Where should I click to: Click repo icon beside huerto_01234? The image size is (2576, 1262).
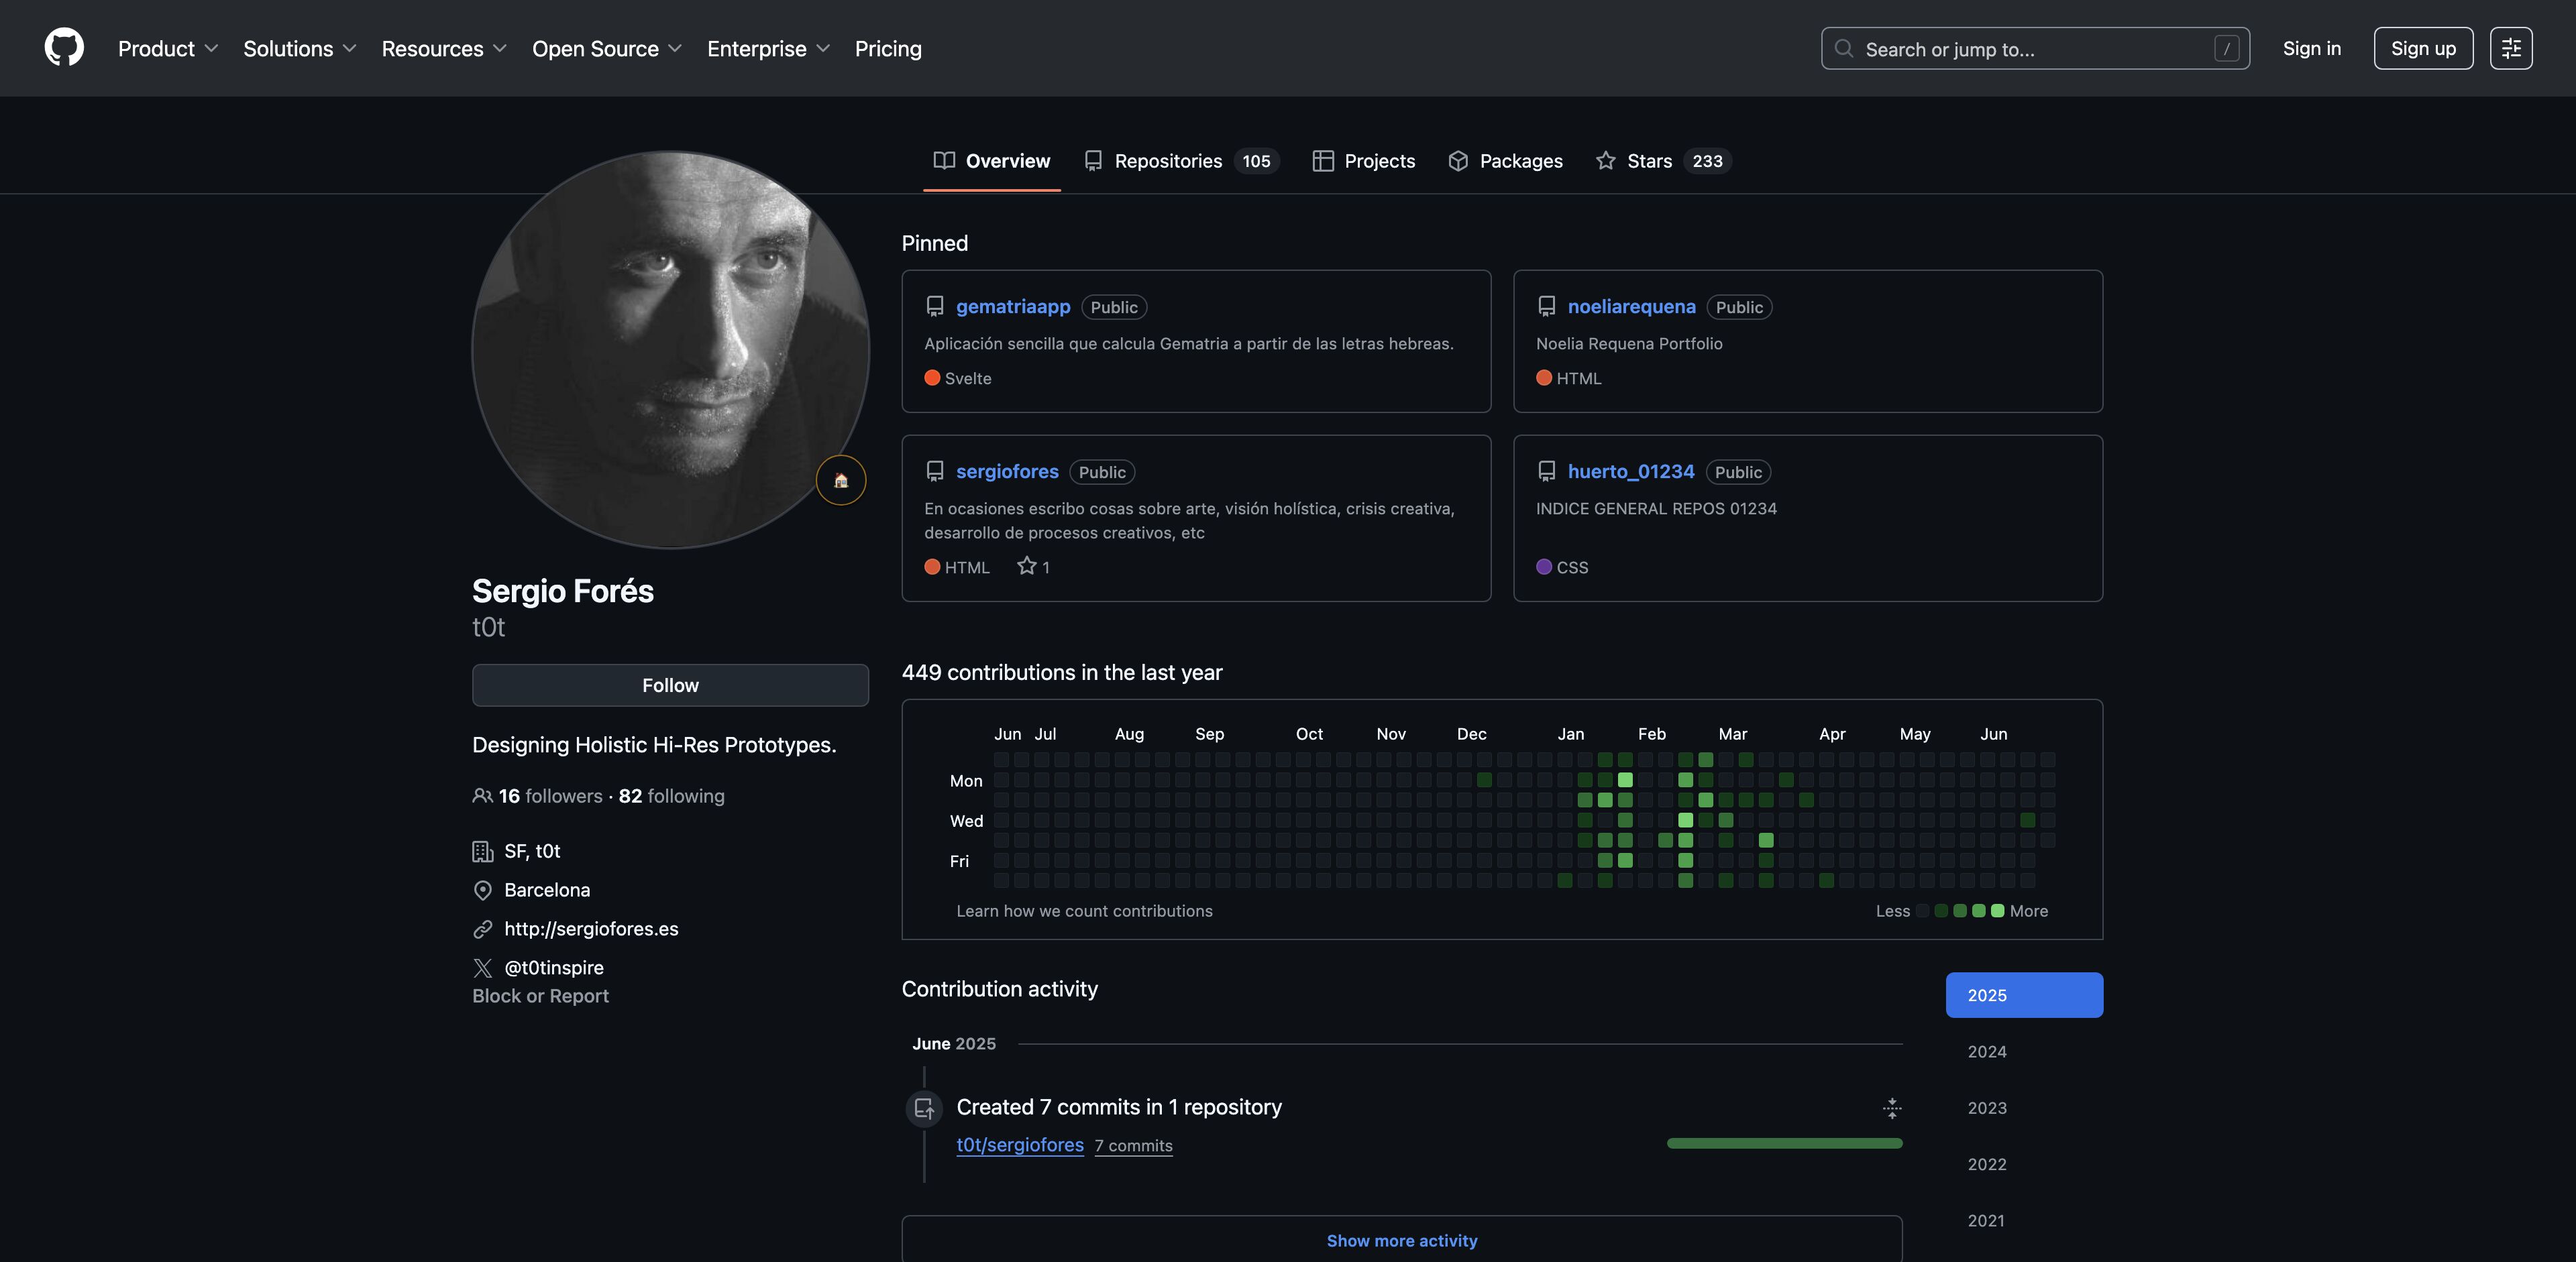coord(1547,471)
